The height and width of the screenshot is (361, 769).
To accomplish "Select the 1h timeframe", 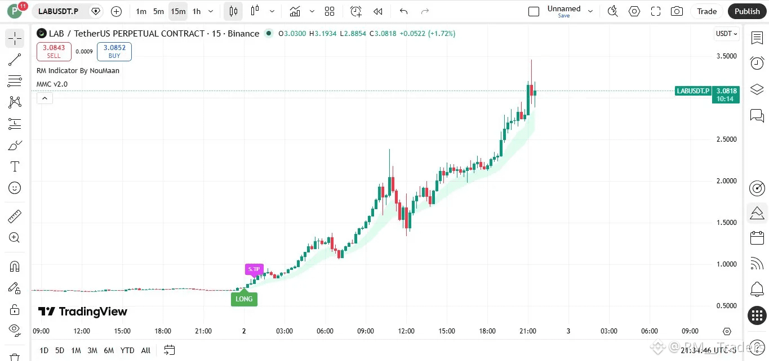I will (x=196, y=11).
